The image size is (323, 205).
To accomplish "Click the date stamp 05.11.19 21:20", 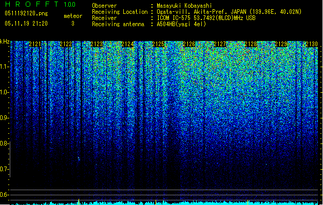I will point(26,24).
